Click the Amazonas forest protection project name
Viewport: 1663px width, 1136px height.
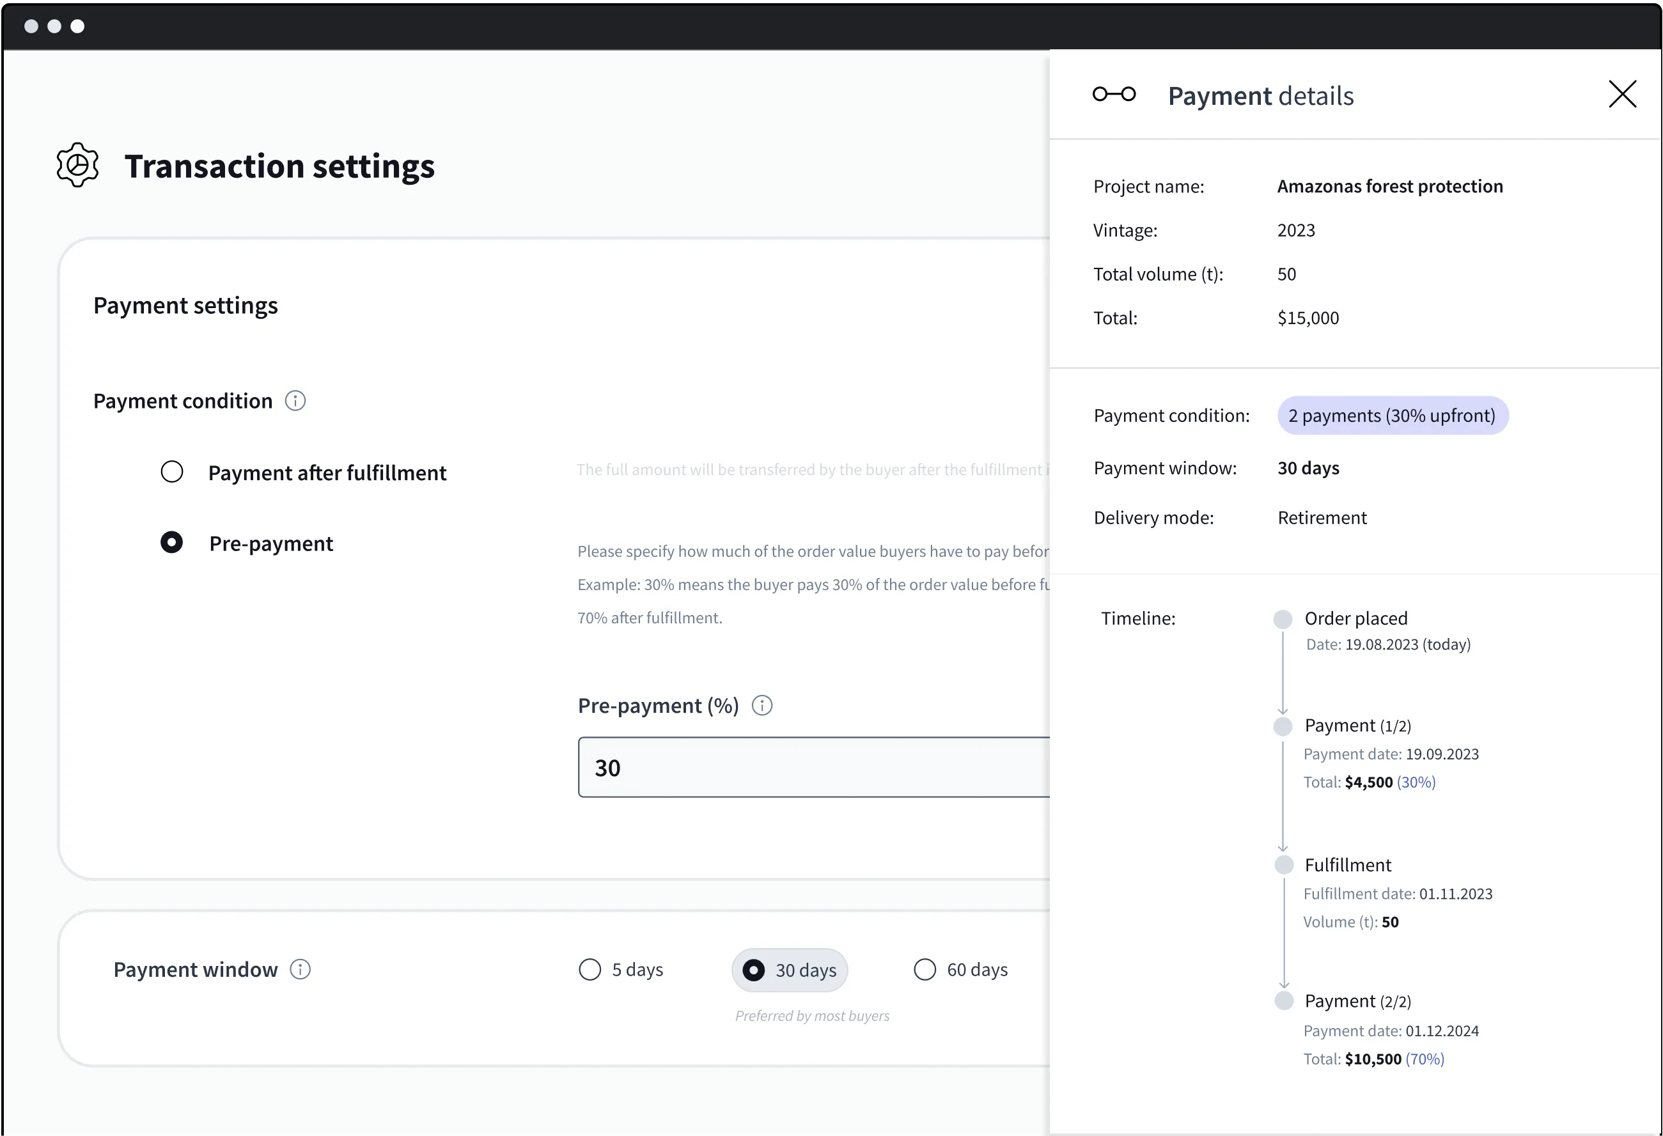1389,186
